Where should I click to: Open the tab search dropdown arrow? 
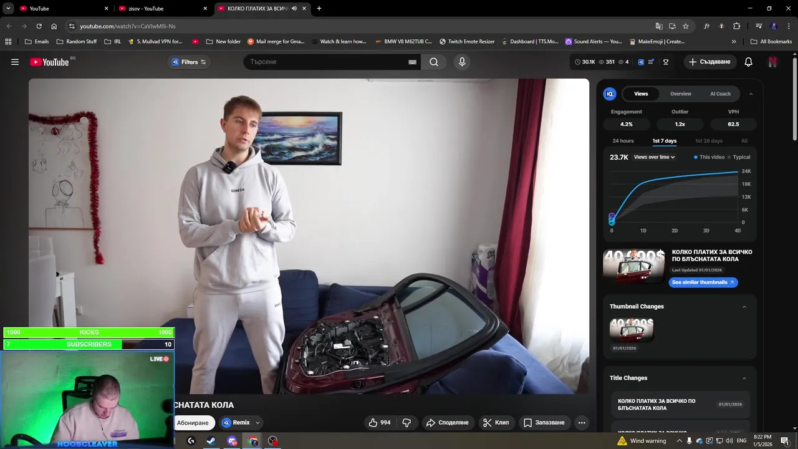point(8,9)
